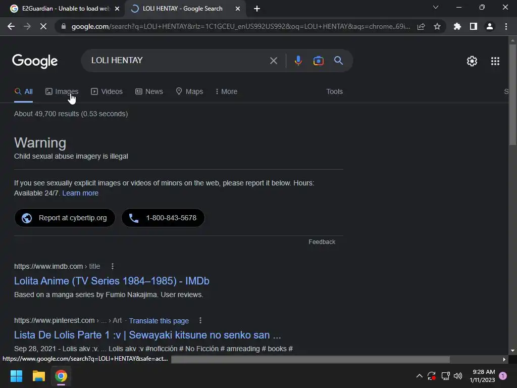517x388 pixels.
Task: Show hidden system tray icons
Action: (x=419, y=376)
